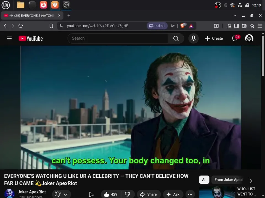The width and height of the screenshot is (265, 198).
Task: Open the tab search dropdown arrow
Action: (x=235, y=15)
